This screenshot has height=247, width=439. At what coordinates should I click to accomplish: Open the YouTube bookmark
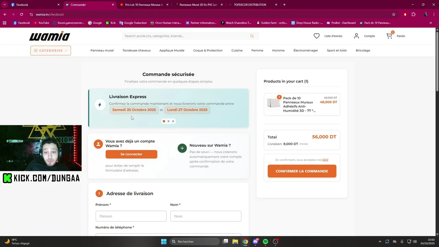pyautogui.click(x=41, y=23)
